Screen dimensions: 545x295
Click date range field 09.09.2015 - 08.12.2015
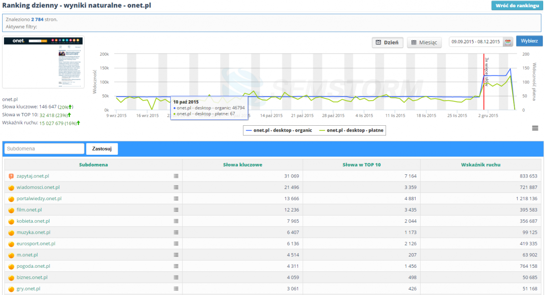[x=476, y=42]
